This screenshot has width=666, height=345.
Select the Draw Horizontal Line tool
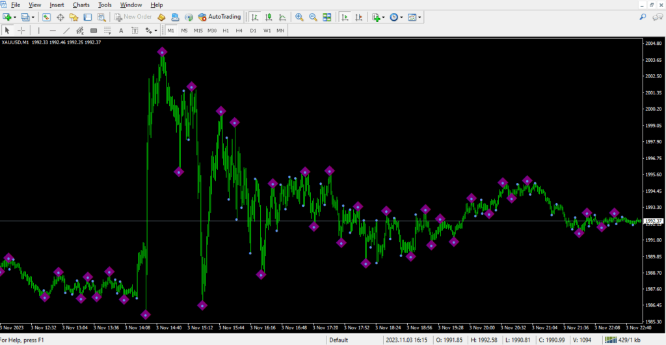53,30
